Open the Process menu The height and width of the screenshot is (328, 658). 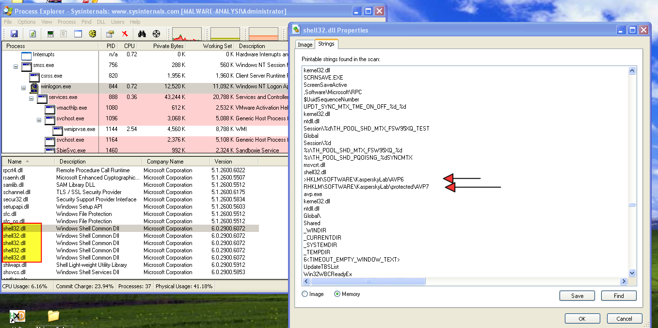[67, 22]
